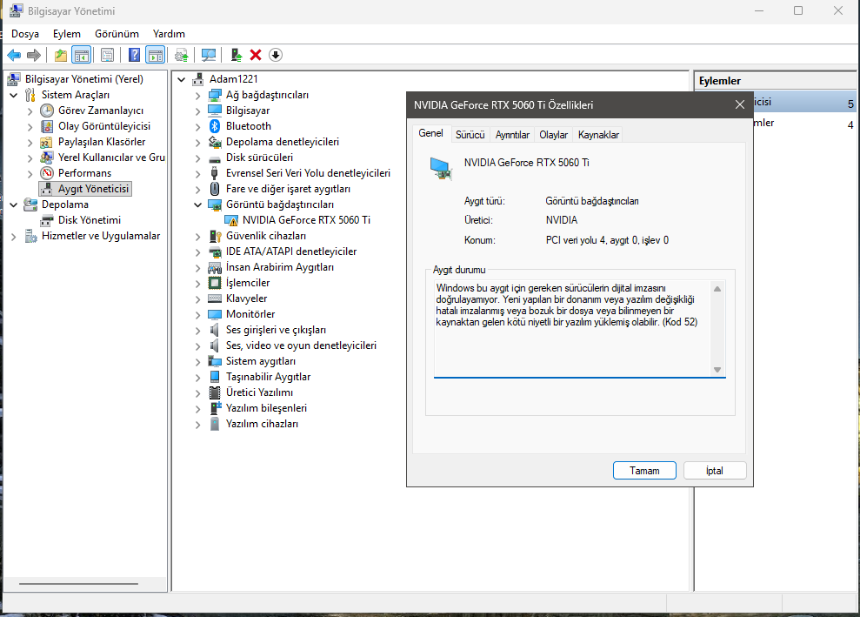Expand the Monitörler category
This screenshot has width=860, height=617.
click(x=198, y=314)
